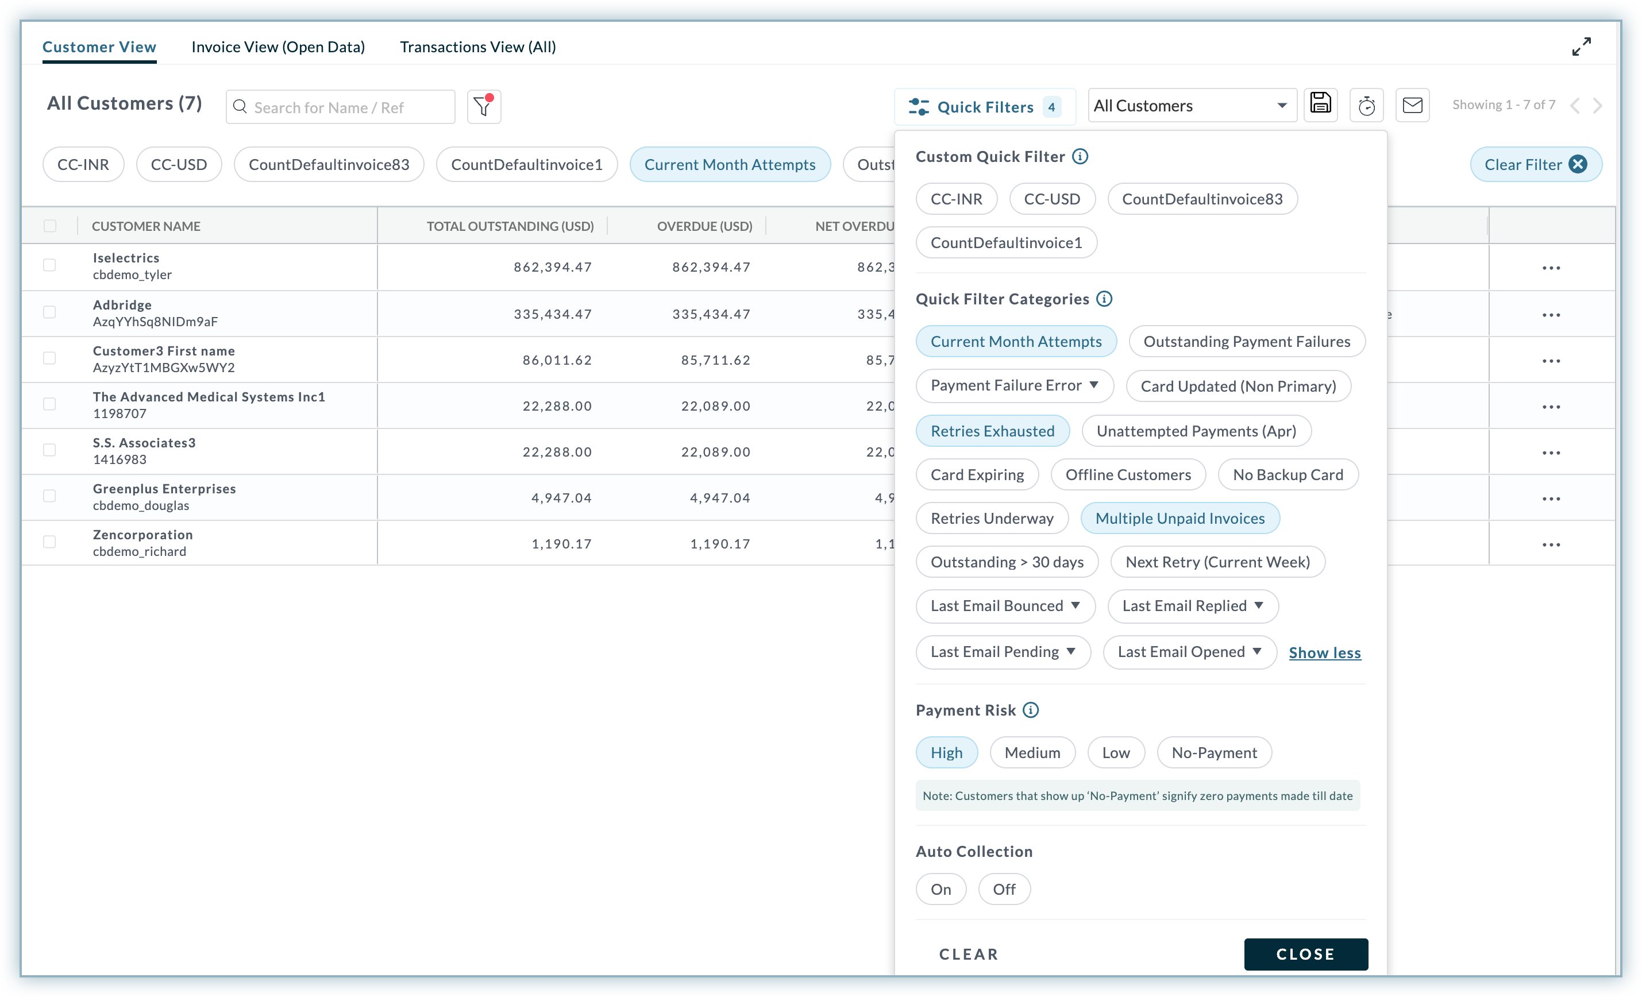The image size is (1642, 997).
Task: Click the search magnifier icon
Action: (240, 107)
